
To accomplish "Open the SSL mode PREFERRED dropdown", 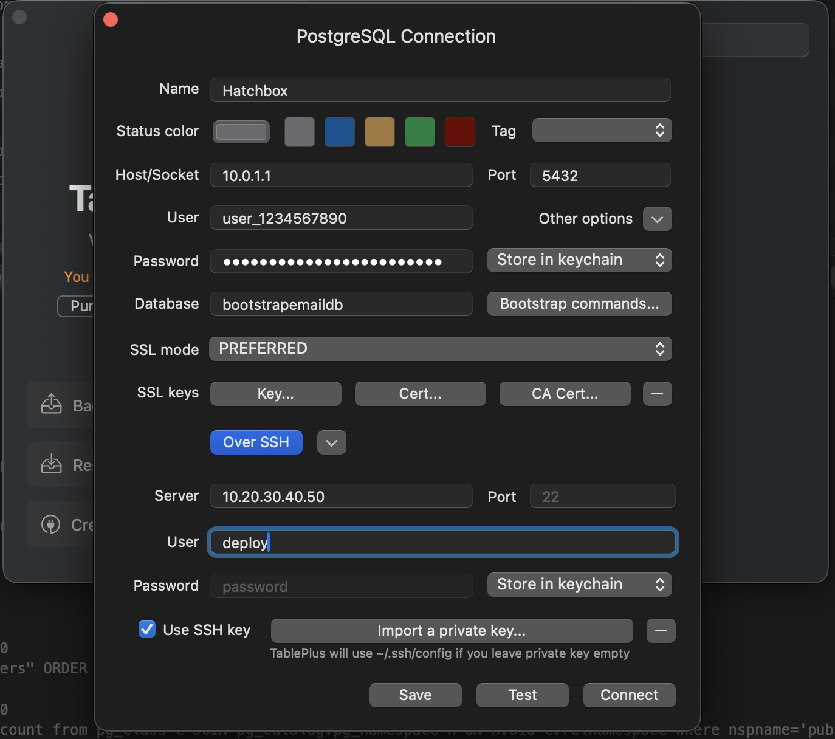I will point(440,349).
